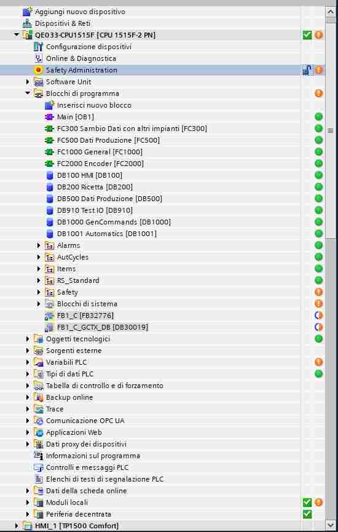
Task: Collapse the Blocchi di programma folder
Action: (x=28, y=93)
